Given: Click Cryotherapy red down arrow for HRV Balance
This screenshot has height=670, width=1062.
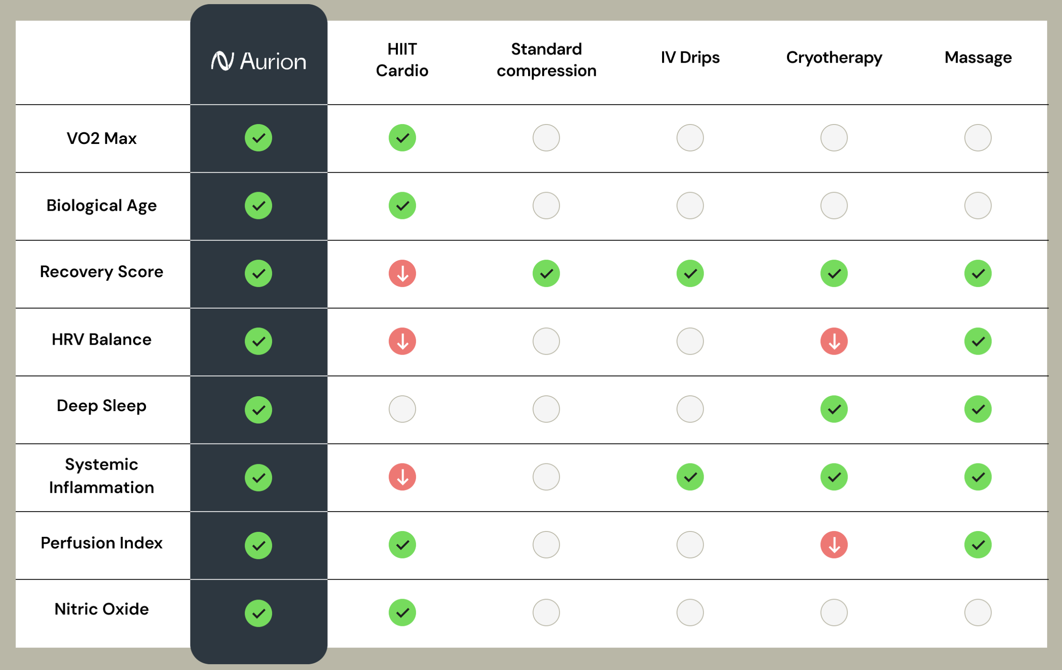Looking at the screenshot, I should click(833, 341).
